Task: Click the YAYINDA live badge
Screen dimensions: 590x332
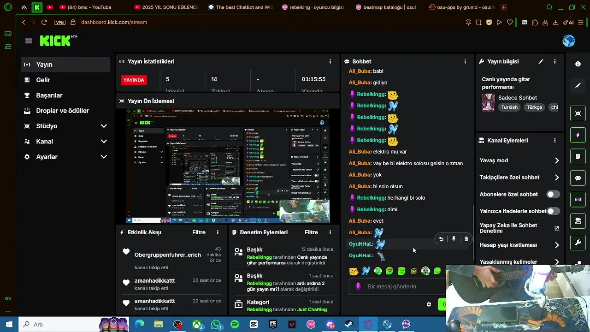Action: [x=134, y=80]
